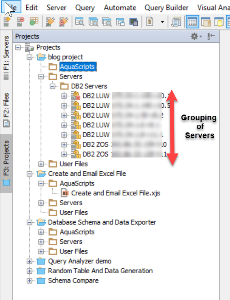Open the dropdown arrow beside the document icon

click(162, 22)
